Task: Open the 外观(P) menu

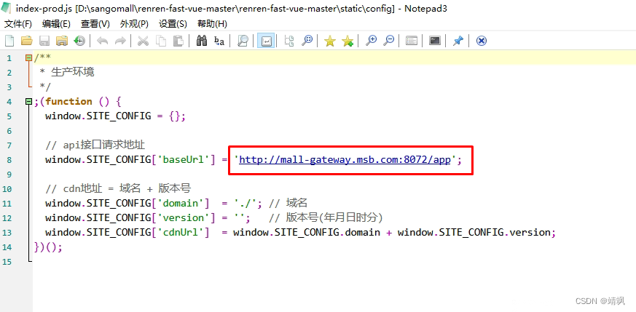Action: [x=134, y=23]
